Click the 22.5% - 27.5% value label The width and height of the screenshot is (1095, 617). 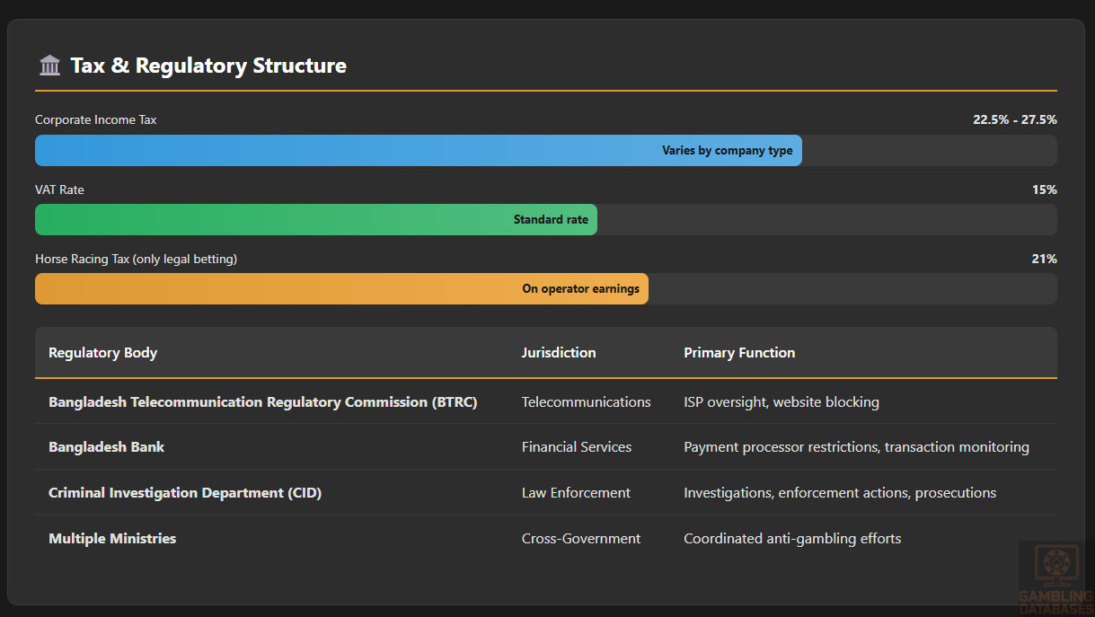[1014, 120]
